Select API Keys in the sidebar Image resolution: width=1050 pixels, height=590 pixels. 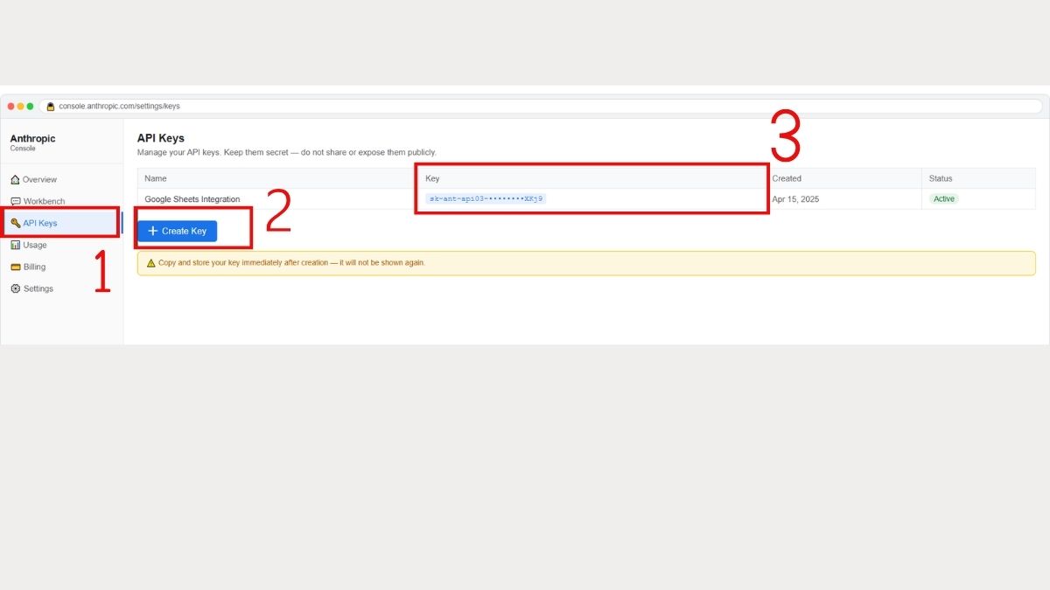pos(61,223)
